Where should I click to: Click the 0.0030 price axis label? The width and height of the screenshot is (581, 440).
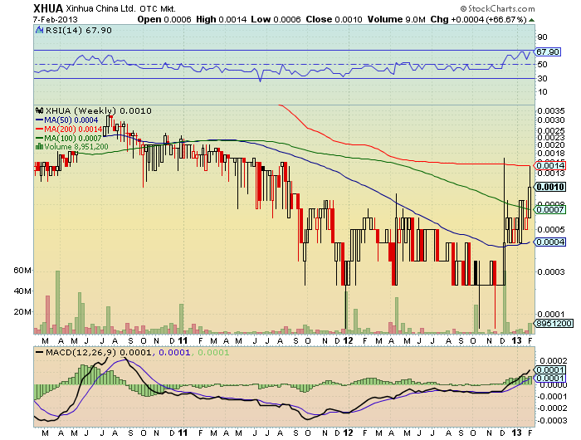551,120
